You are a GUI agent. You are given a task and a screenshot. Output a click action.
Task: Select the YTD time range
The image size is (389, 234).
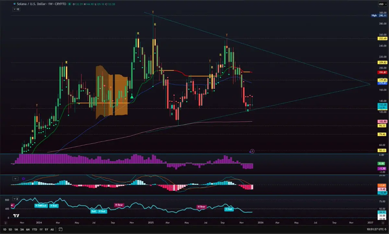(34, 229)
